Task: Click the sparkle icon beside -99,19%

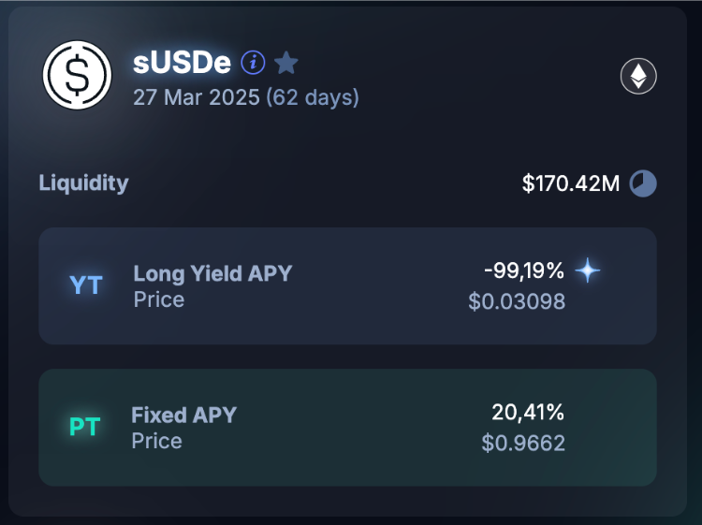Action: [x=588, y=270]
